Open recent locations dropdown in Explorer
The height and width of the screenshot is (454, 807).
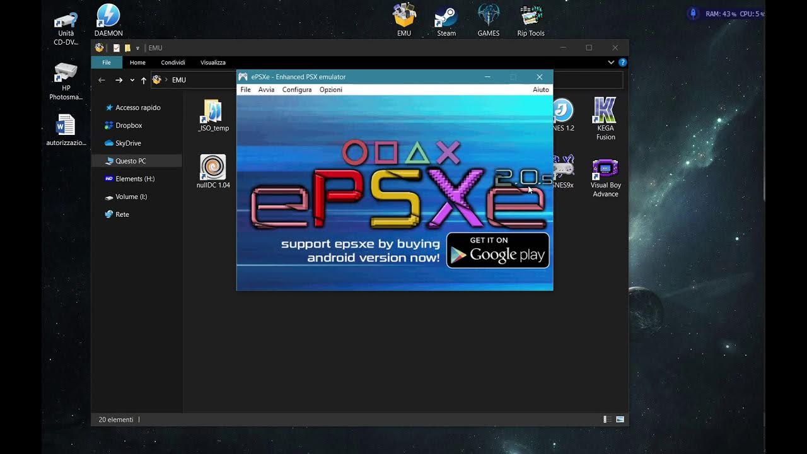[132, 80]
